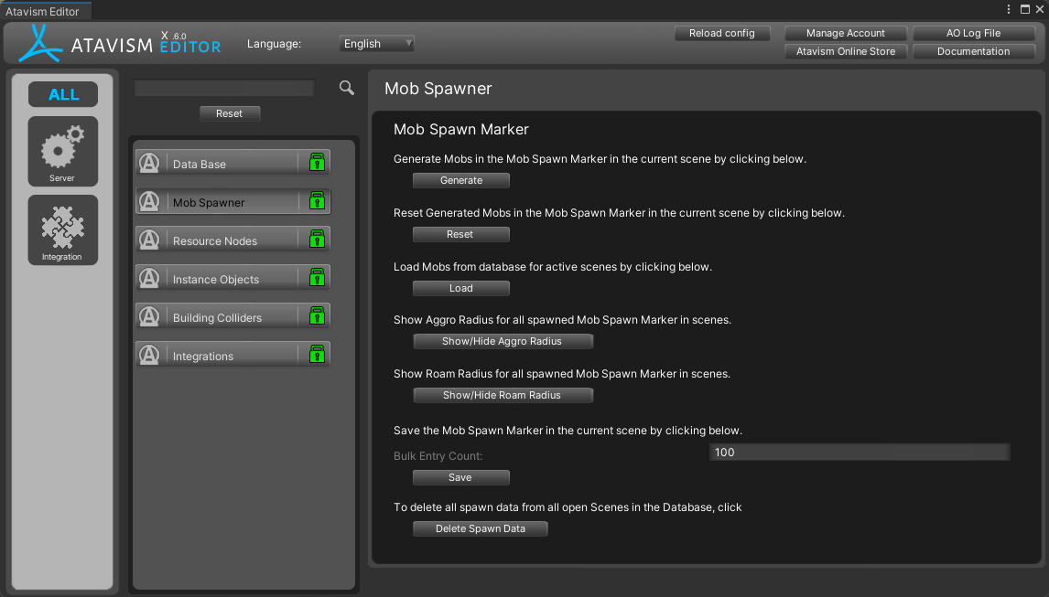Select Resource Nodes in the module list
Image resolution: width=1049 pixels, height=597 pixels.
click(216, 241)
